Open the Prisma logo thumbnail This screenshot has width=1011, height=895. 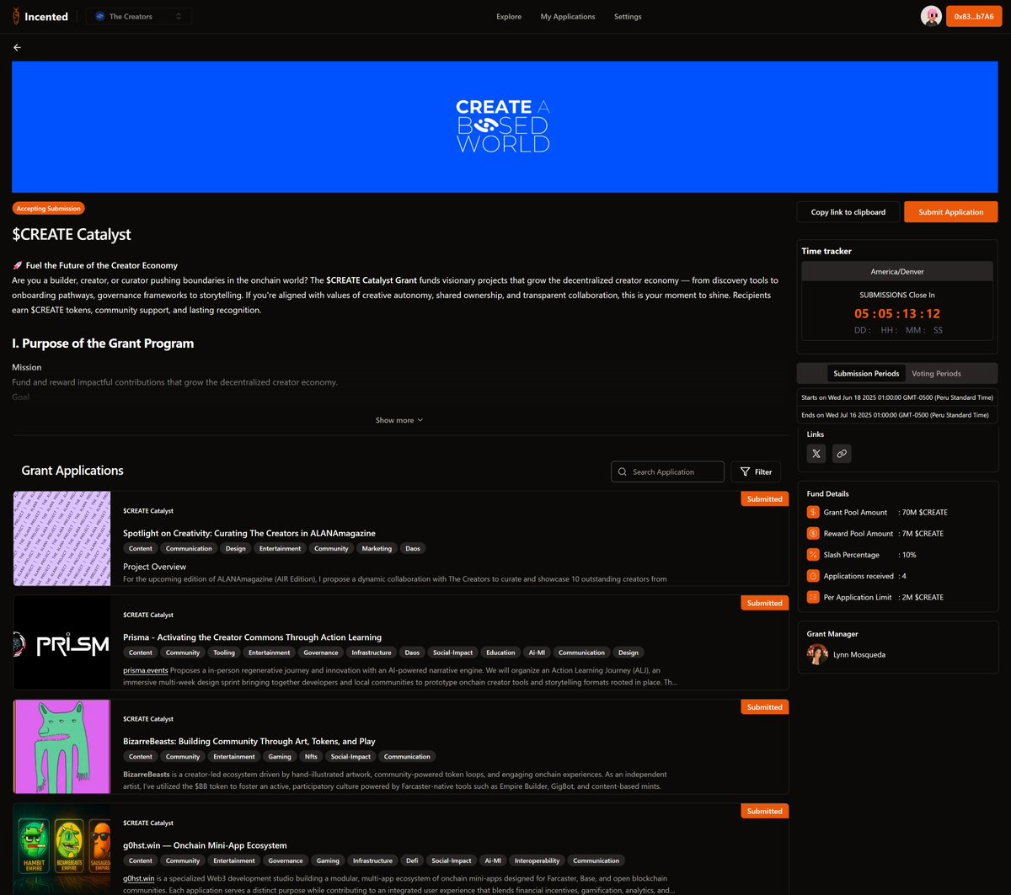click(x=62, y=643)
